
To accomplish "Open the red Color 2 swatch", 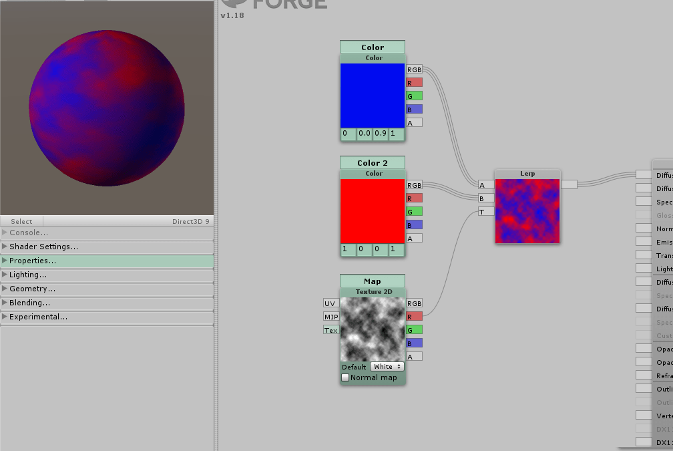I will [x=373, y=211].
